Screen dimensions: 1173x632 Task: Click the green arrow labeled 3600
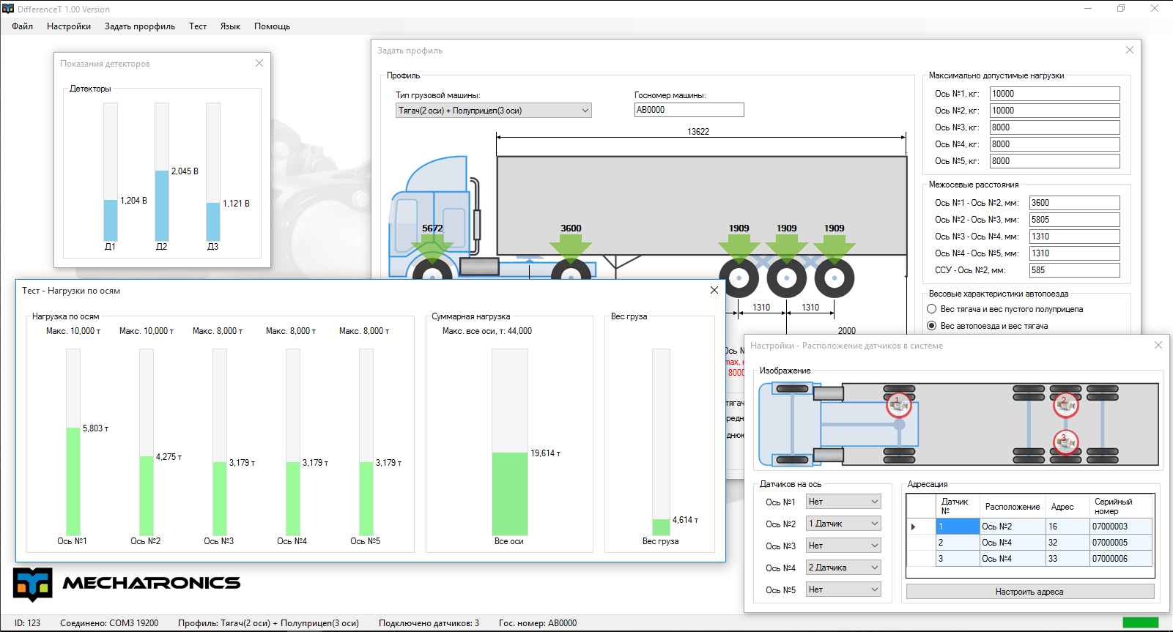click(x=571, y=248)
